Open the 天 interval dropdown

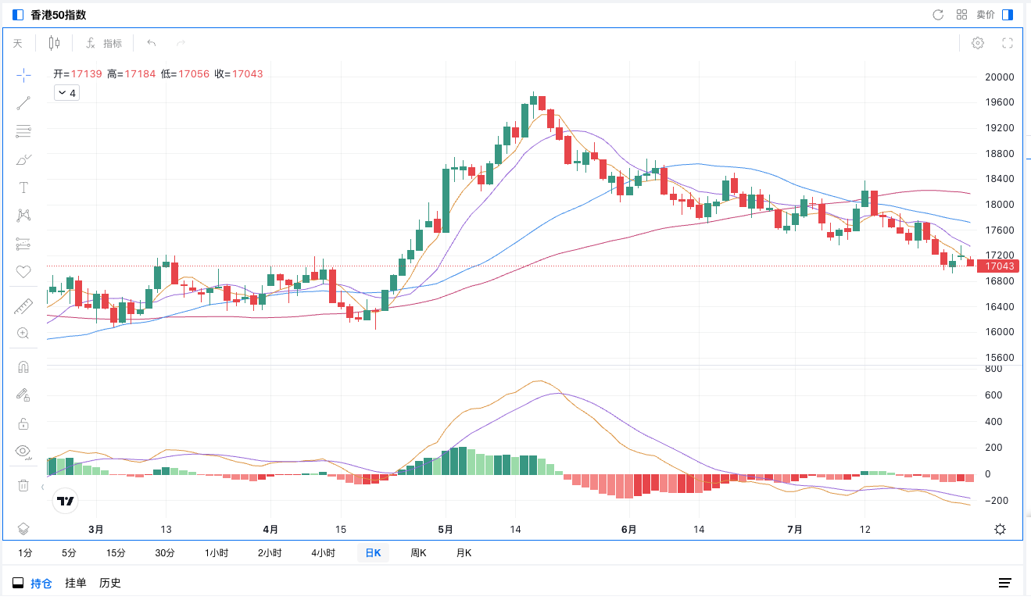point(17,43)
